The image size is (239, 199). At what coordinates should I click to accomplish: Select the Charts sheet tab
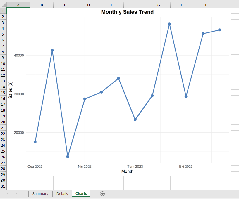[x=81, y=194]
